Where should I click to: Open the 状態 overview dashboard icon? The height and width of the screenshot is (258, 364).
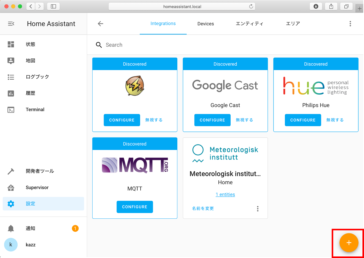[x=11, y=44]
